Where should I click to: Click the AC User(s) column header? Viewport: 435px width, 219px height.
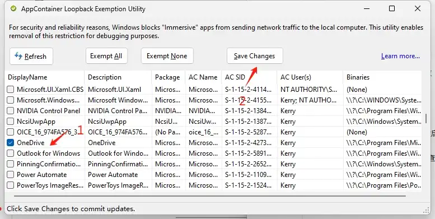coord(310,77)
